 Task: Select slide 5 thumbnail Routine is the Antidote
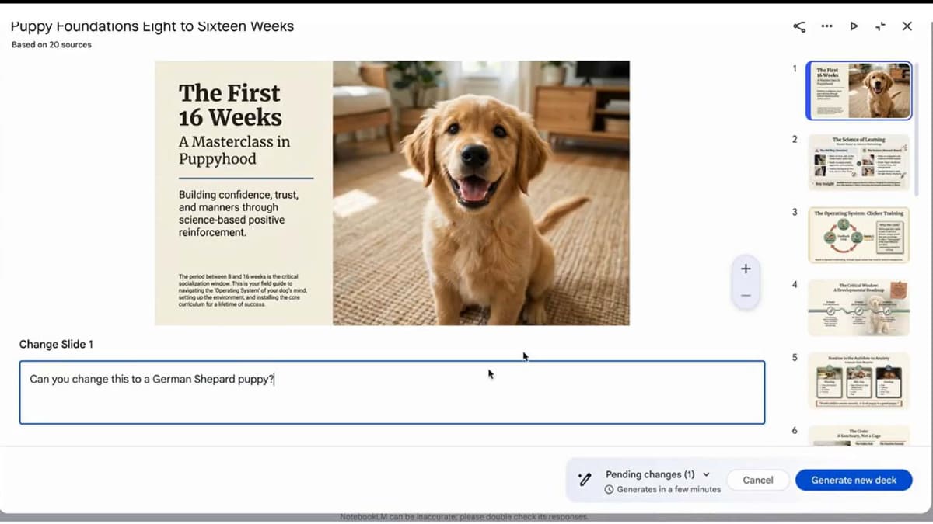(x=859, y=380)
